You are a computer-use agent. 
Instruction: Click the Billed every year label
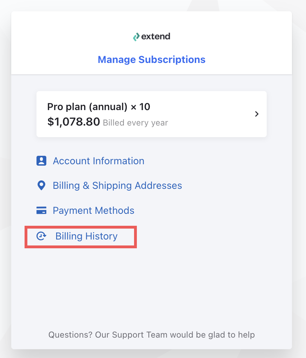[x=135, y=123]
